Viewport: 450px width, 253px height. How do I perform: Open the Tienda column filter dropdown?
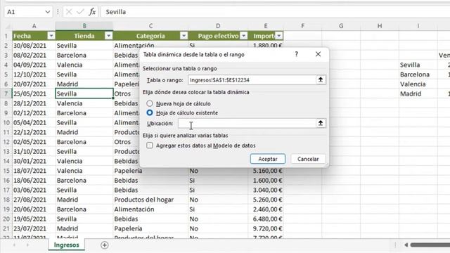[108, 36]
